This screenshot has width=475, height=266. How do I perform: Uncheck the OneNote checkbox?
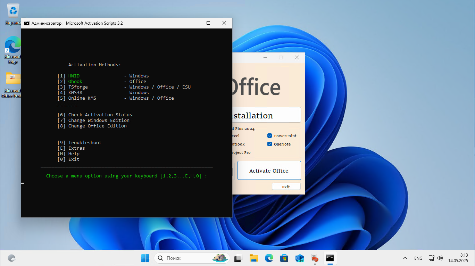tap(269, 144)
